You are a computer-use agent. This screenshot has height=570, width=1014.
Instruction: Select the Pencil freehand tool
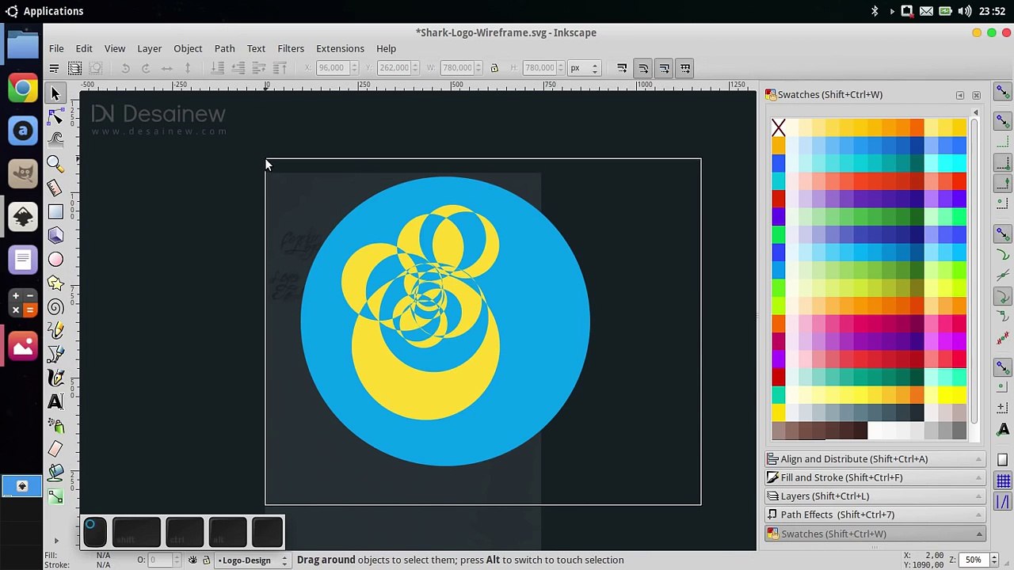click(55, 330)
